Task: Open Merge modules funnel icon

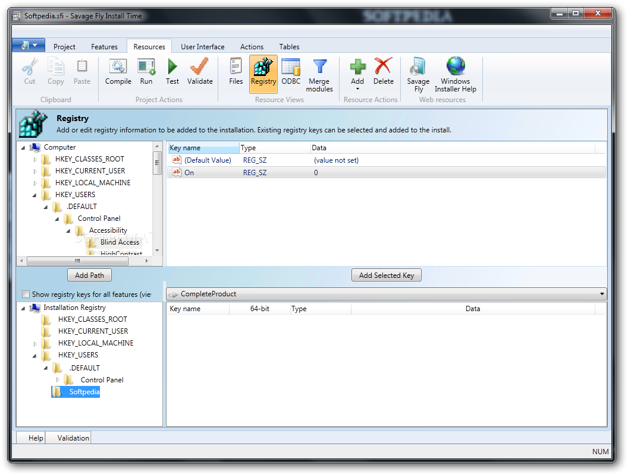Action: [319, 66]
